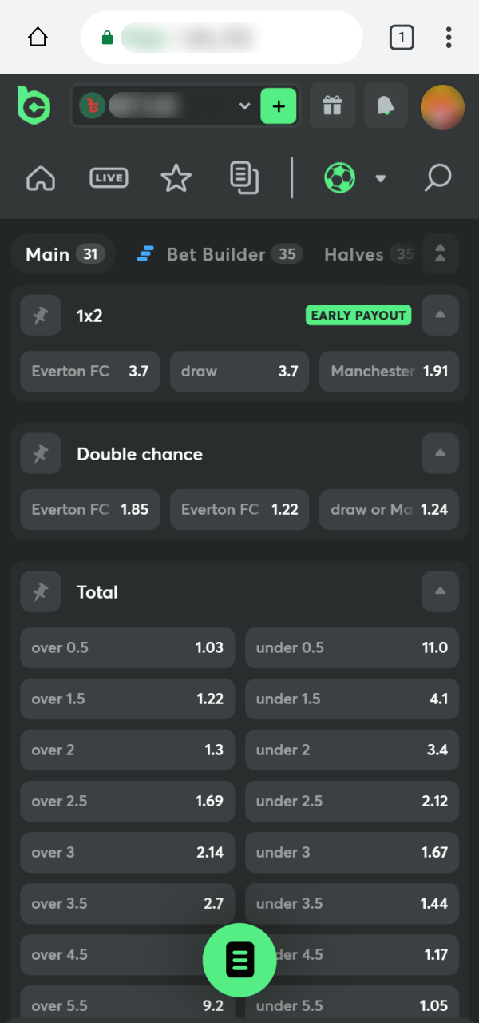Pin the 1x2 market
Image resolution: width=479 pixels, height=1023 pixels.
click(x=40, y=315)
